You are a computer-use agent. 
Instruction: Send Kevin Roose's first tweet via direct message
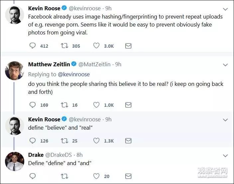(128, 46)
